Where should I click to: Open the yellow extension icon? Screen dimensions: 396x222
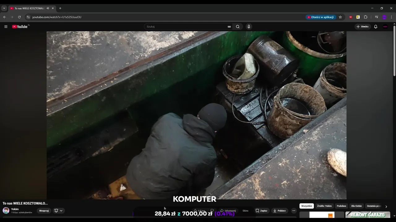[x=358, y=17]
